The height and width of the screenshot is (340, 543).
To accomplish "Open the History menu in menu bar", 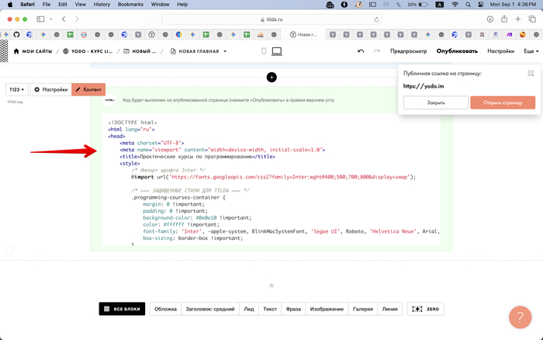I will (x=101, y=5).
